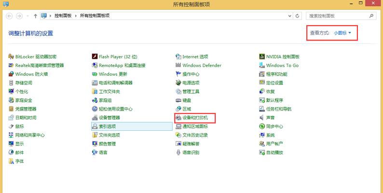383x193 pixels.
Task: Open the 管理工具 link
Action: pos(191,91)
